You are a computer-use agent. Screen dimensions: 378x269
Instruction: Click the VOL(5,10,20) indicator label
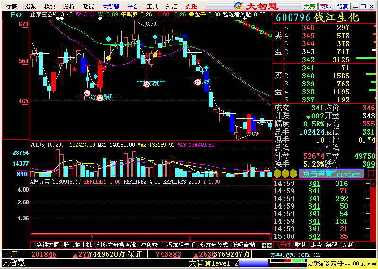click(x=47, y=145)
